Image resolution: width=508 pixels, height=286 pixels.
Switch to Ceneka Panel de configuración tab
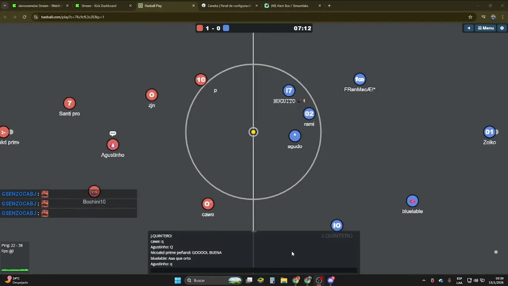[x=229, y=6]
